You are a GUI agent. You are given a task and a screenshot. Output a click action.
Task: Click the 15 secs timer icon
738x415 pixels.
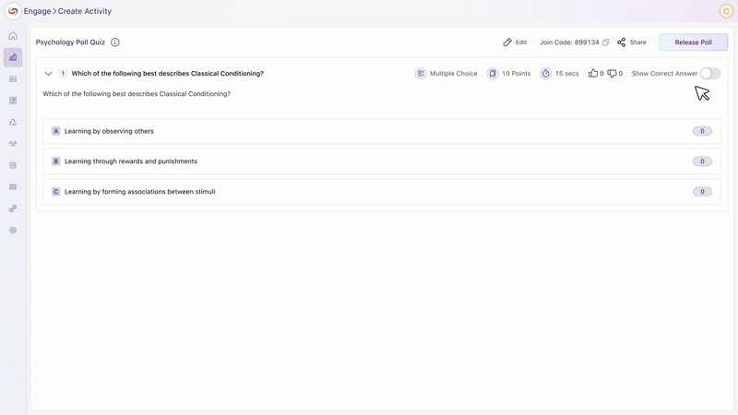[545, 74]
